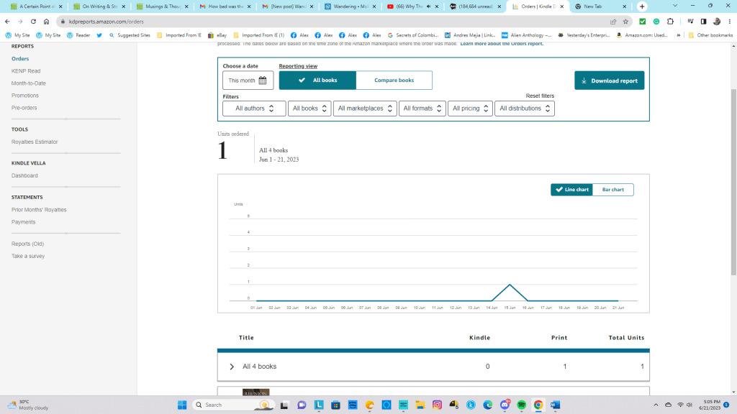Screen dimensions: 737x414
Task: Click the Learn more about Orders report link
Action: [x=502, y=44]
